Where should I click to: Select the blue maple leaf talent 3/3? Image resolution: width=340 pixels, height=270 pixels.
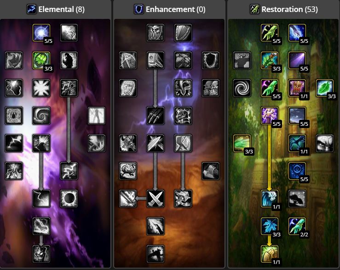[x=270, y=226]
